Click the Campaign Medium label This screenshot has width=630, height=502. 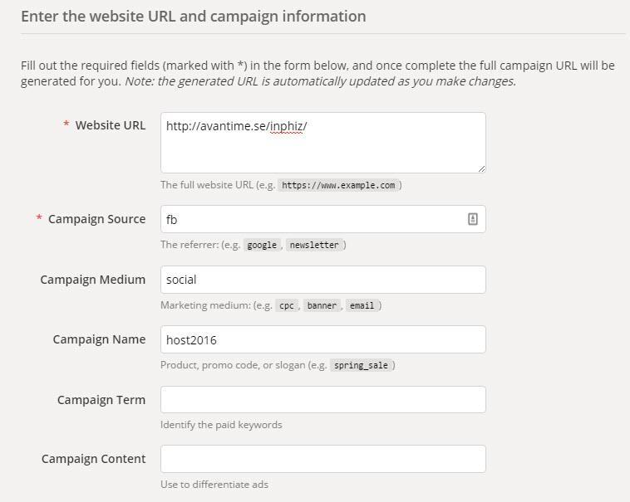[x=93, y=280]
